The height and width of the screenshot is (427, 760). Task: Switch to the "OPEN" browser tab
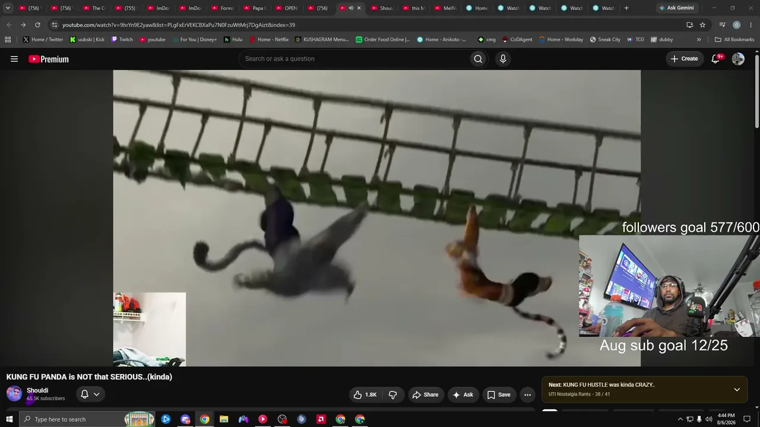287,8
